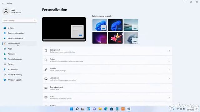Image resolution: width=200 pixels, height=112 pixels.
Task: Open Colors settings row
Action: (107, 60)
